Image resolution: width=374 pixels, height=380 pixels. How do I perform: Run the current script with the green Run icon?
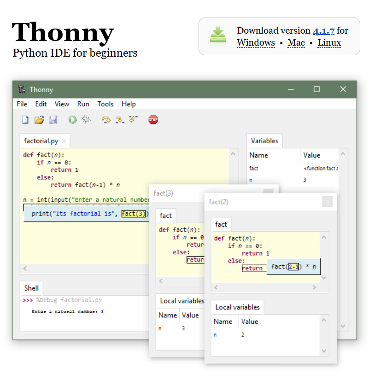72,119
